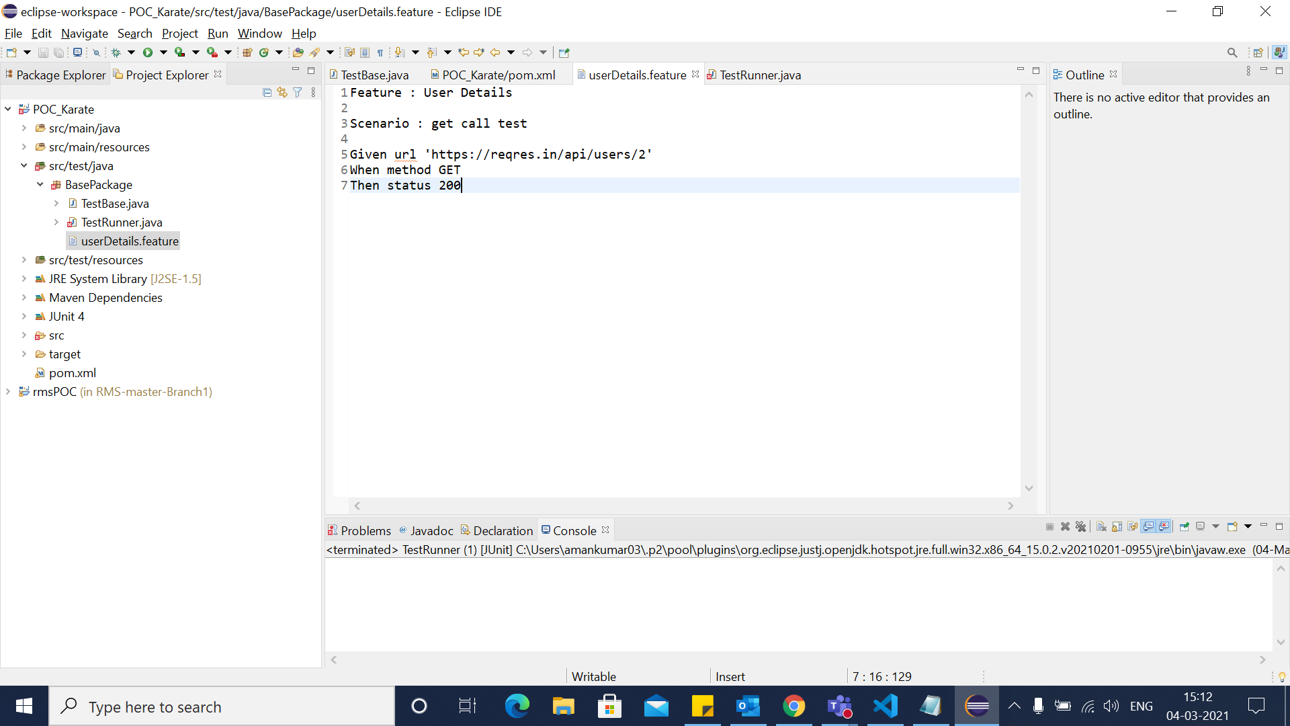
Task: Open quick search with the magnifier icon
Action: [1232, 52]
